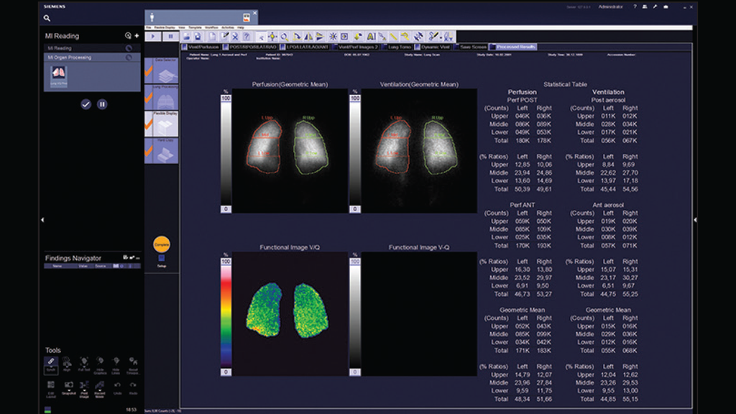Click the Snapshot tool icon
Viewport: 736px width, 414px height.
click(67, 386)
